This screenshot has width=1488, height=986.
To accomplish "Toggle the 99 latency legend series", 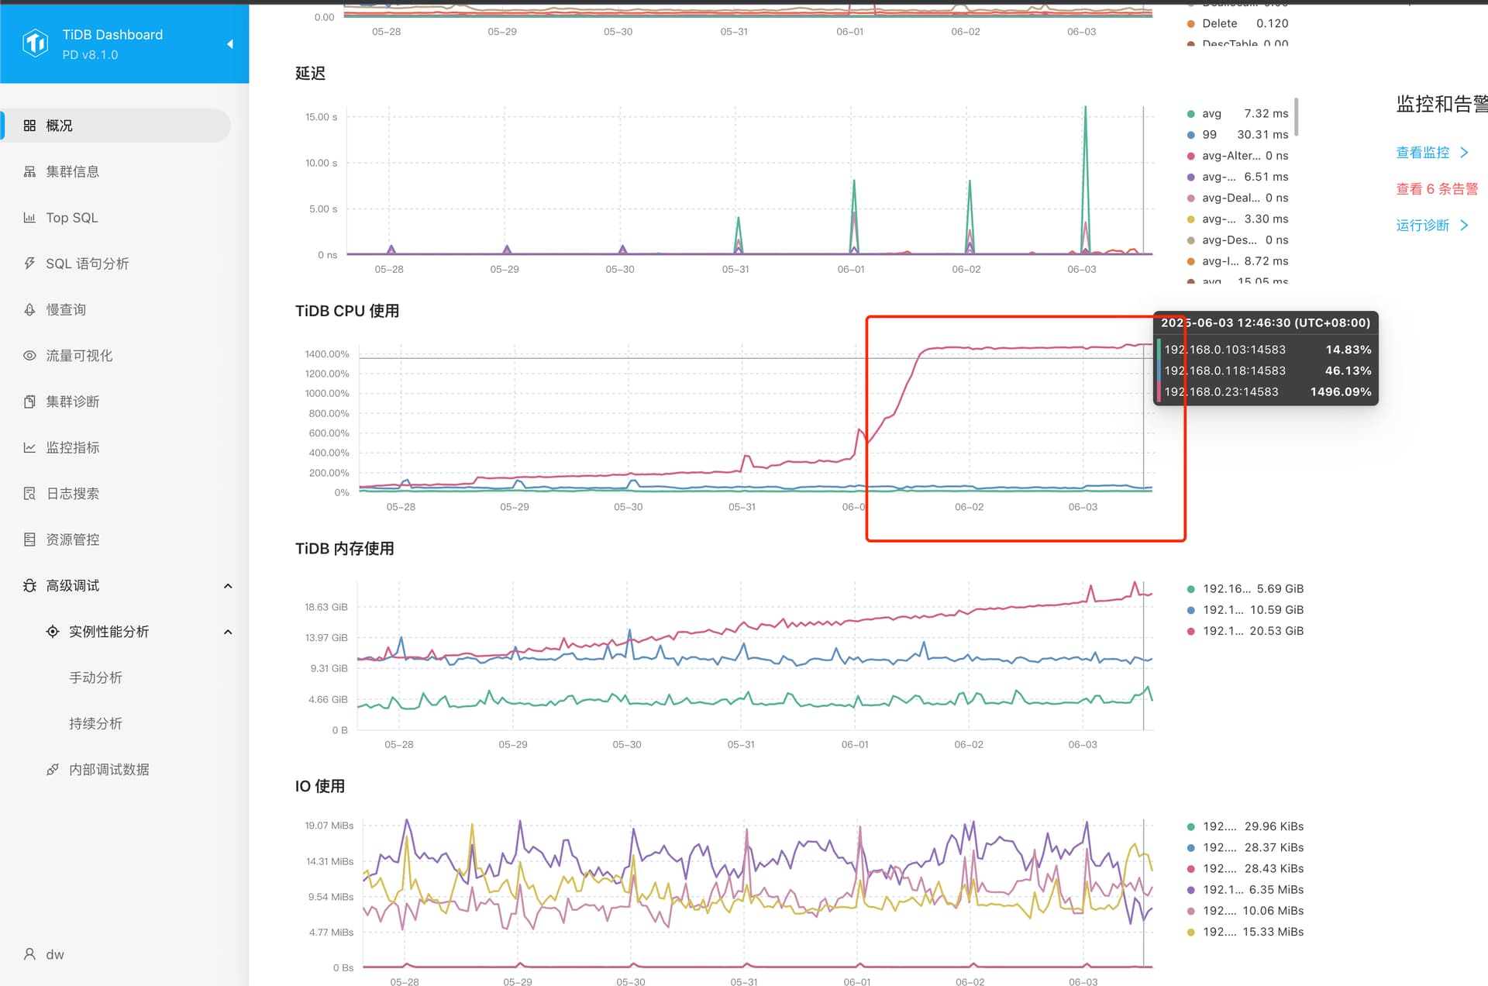I will tap(1238, 135).
